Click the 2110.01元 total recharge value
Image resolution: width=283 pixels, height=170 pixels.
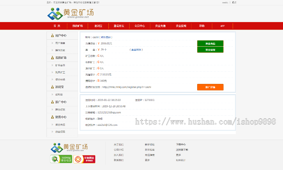pyautogui.click(x=106, y=74)
